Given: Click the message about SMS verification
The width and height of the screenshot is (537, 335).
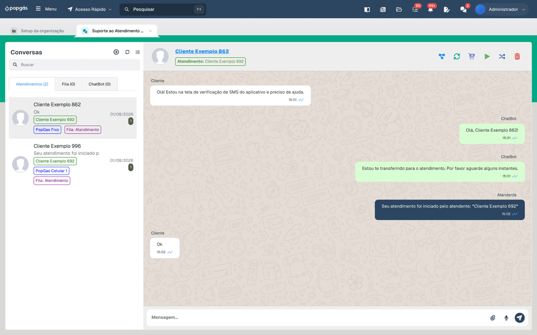Looking at the screenshot, I should [230, 96].
